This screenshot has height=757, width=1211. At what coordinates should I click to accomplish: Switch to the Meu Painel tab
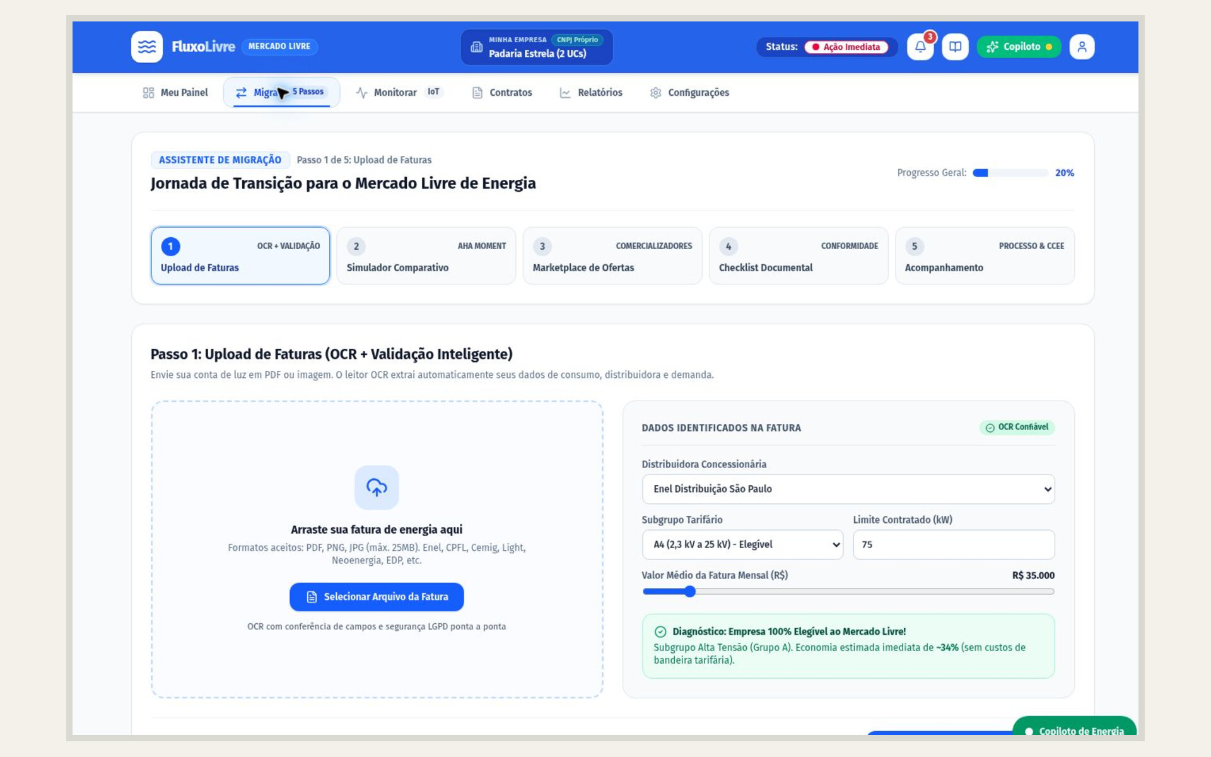click(175, 93)
